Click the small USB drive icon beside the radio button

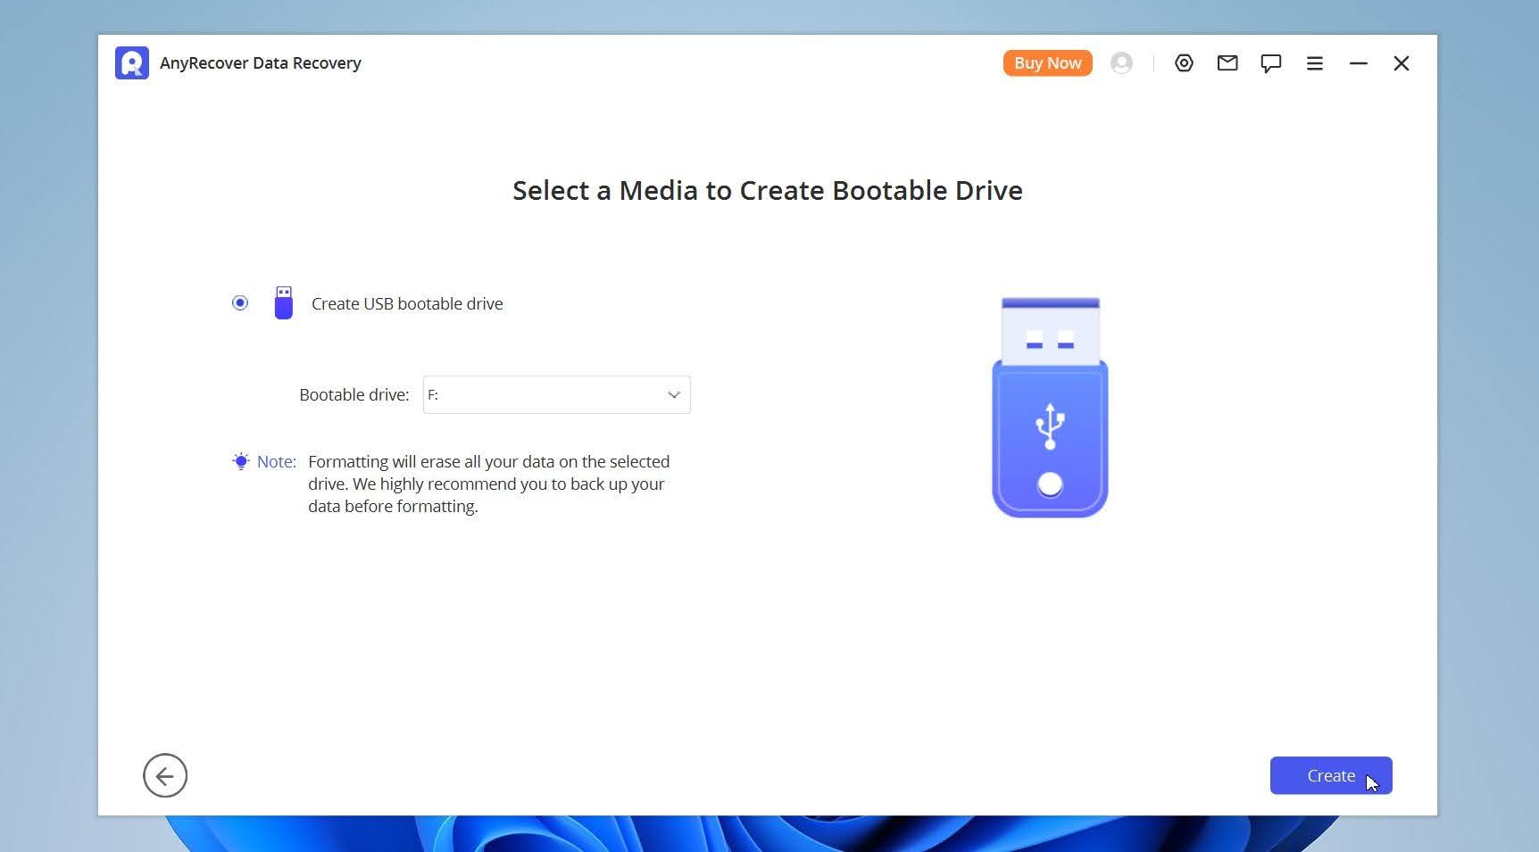pos(284,303)
